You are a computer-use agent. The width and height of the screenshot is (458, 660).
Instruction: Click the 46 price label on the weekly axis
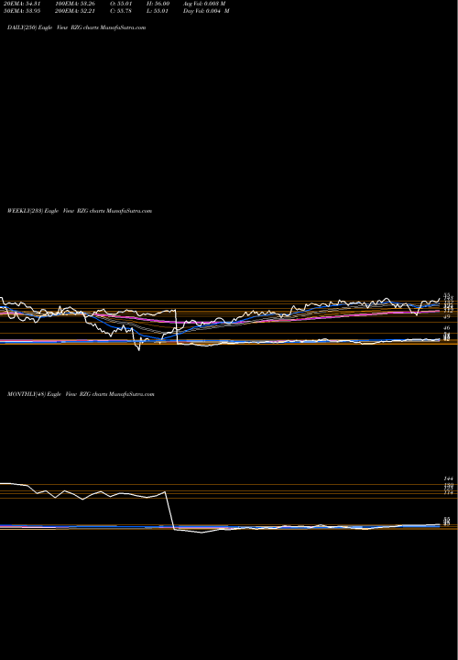(x=447, y=327)
